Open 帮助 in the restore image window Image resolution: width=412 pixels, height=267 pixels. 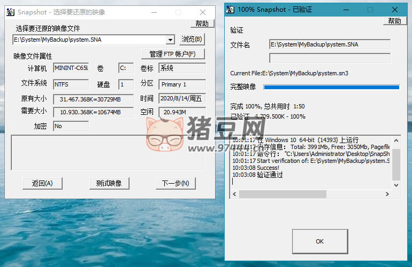(202, 23)
